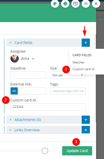Toggle the side panel layout icon
104x159 pixels.
[75, 4]
